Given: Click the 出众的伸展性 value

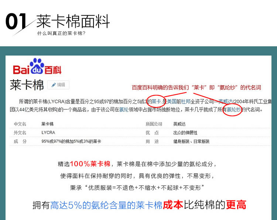Looking at the screenshot, I should tap(185, 133).
